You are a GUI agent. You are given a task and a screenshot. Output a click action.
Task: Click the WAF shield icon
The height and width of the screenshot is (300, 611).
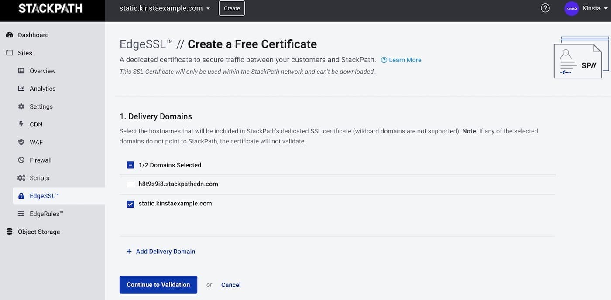coord(21,142)
